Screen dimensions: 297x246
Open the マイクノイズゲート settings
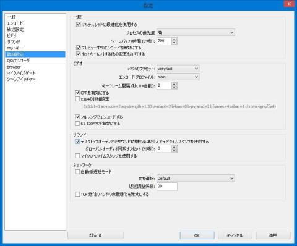pyautogui.click(x=35, y=73)
